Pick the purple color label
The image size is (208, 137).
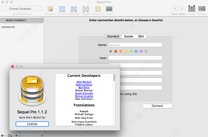pos(141,51)
